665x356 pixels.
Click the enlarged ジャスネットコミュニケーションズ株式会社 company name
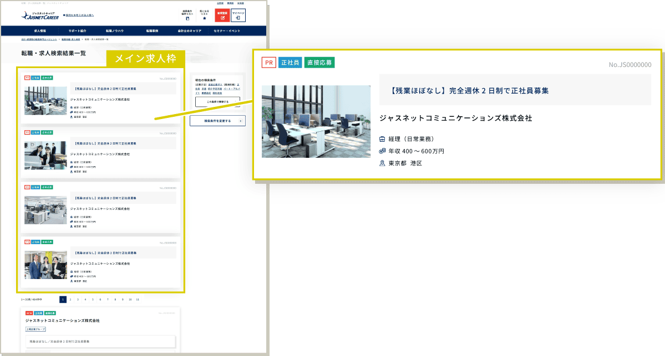coord(456,118)
